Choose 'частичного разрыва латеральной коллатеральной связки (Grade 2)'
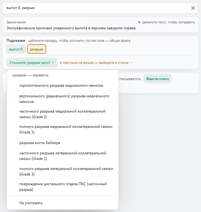 [x=63, y=156]
